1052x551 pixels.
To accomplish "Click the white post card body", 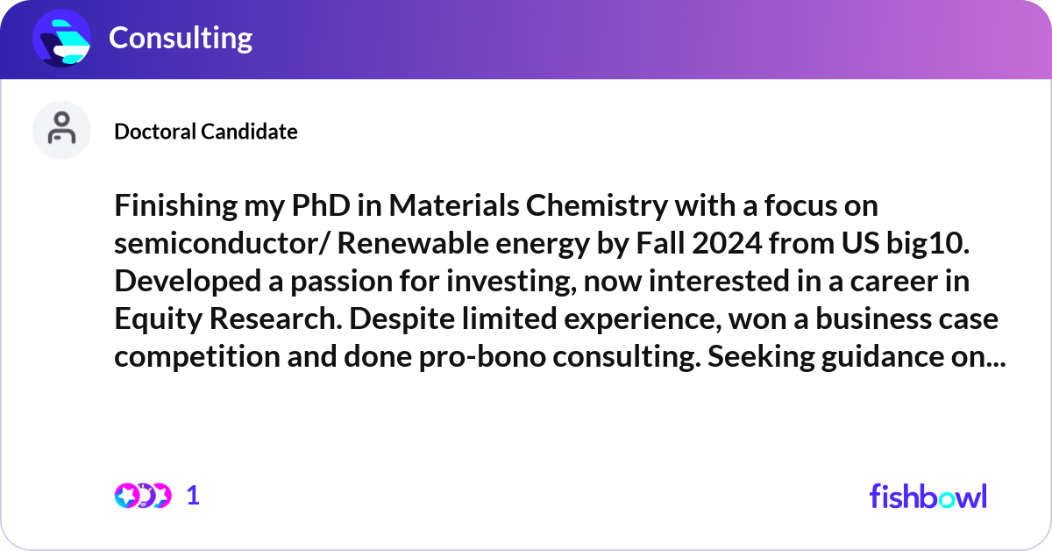I will (526, 421).
